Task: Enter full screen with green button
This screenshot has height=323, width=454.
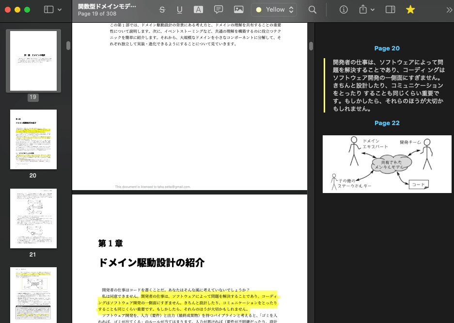Action: pos(27,10)
